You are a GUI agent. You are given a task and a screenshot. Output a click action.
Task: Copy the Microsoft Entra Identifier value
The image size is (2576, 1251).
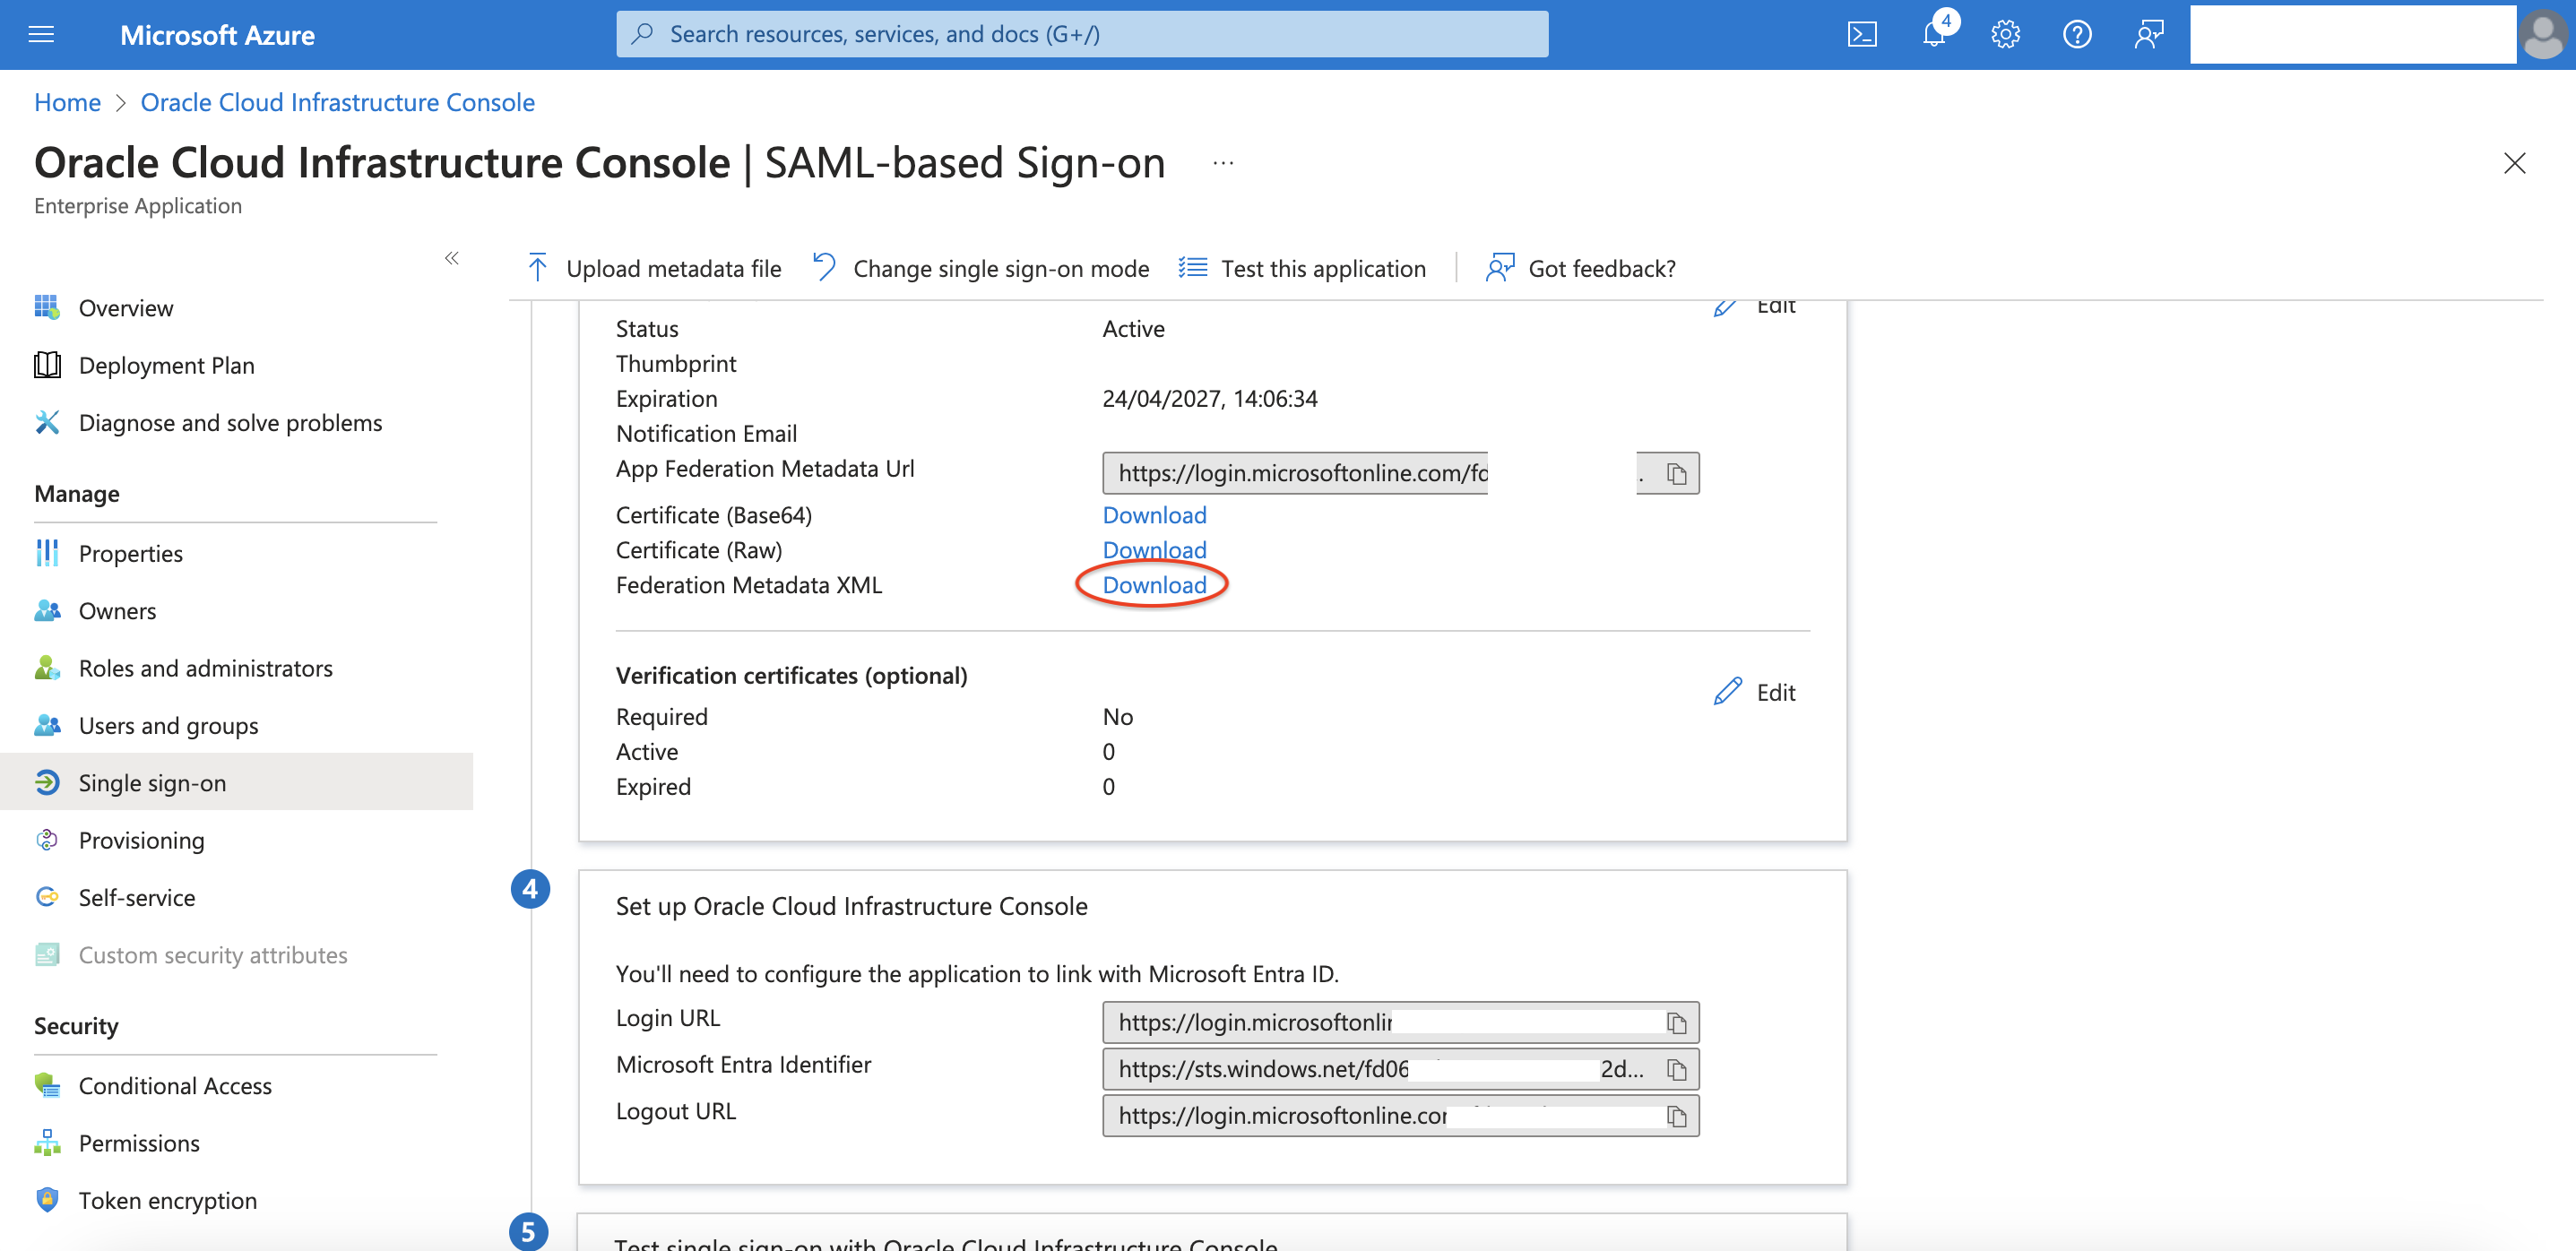(x=1677, y=1070)
